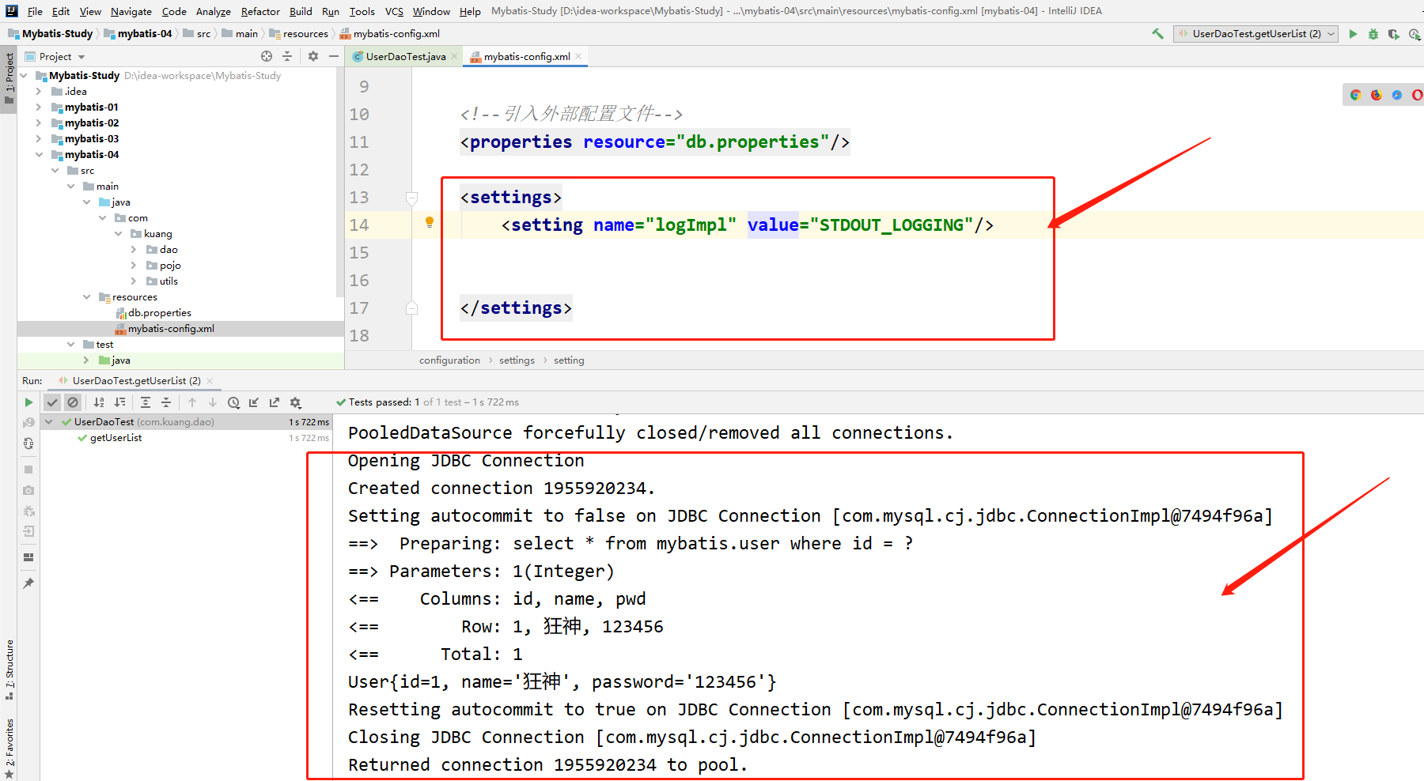Sort test results by duration
Screen dimensions: 1424x781
pos(119,402)
